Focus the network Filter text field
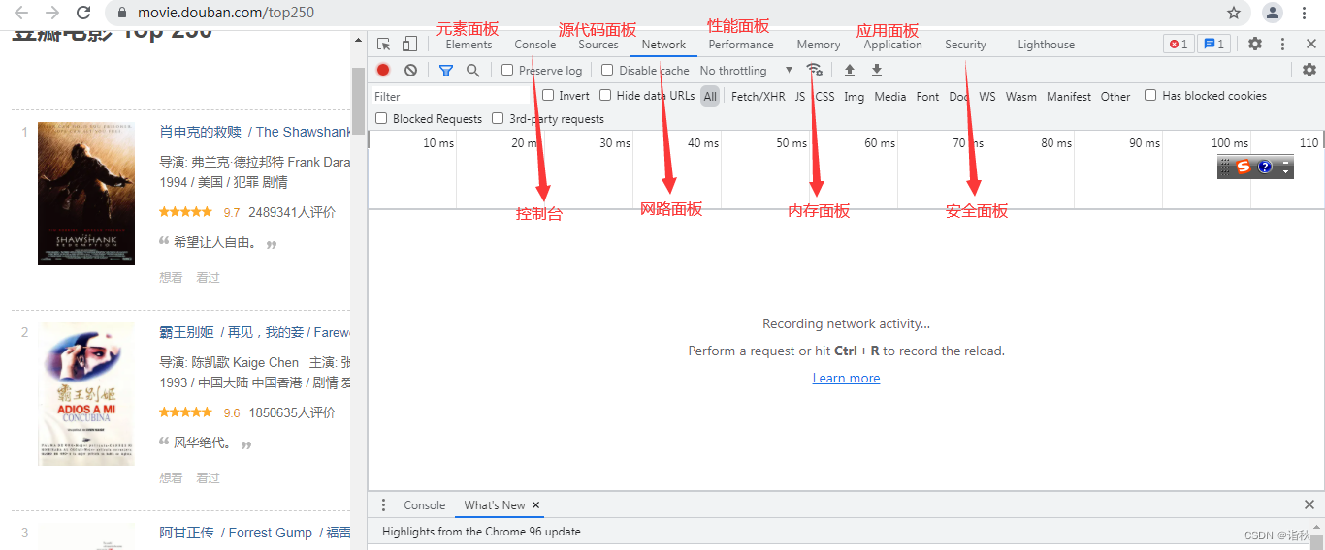 point(451,96)
